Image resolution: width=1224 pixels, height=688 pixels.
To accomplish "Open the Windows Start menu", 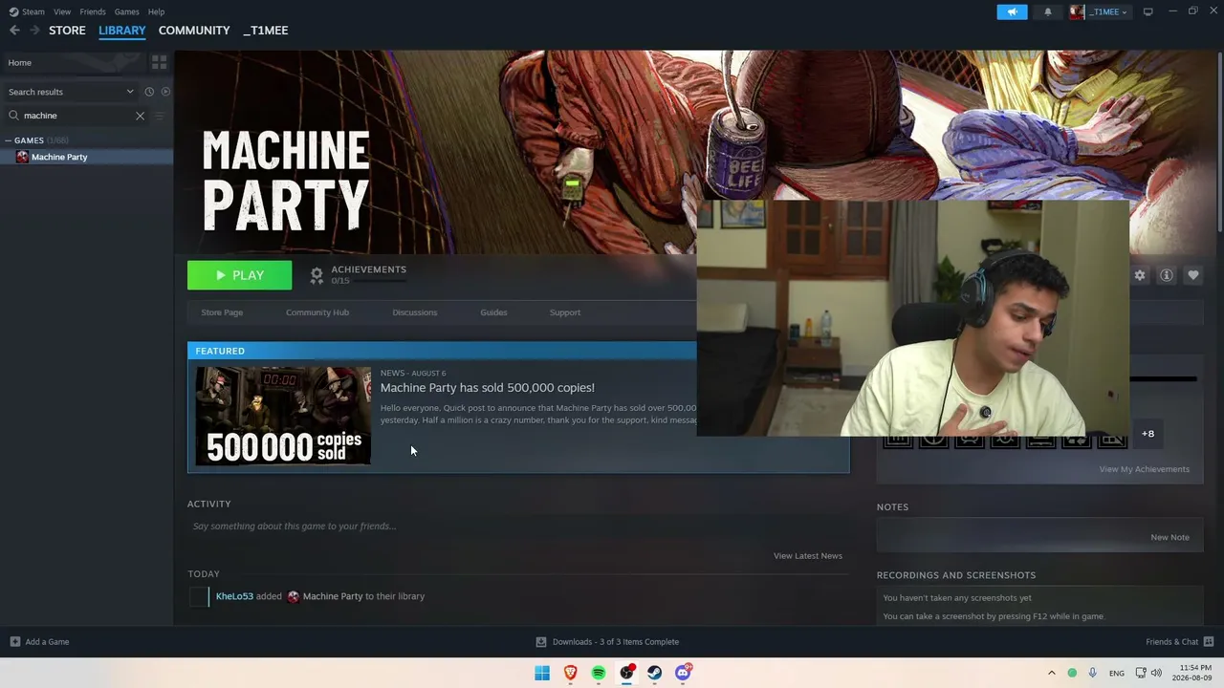I will tap(542, 673).
